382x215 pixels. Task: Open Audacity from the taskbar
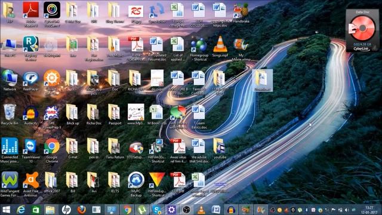[231, 210]
